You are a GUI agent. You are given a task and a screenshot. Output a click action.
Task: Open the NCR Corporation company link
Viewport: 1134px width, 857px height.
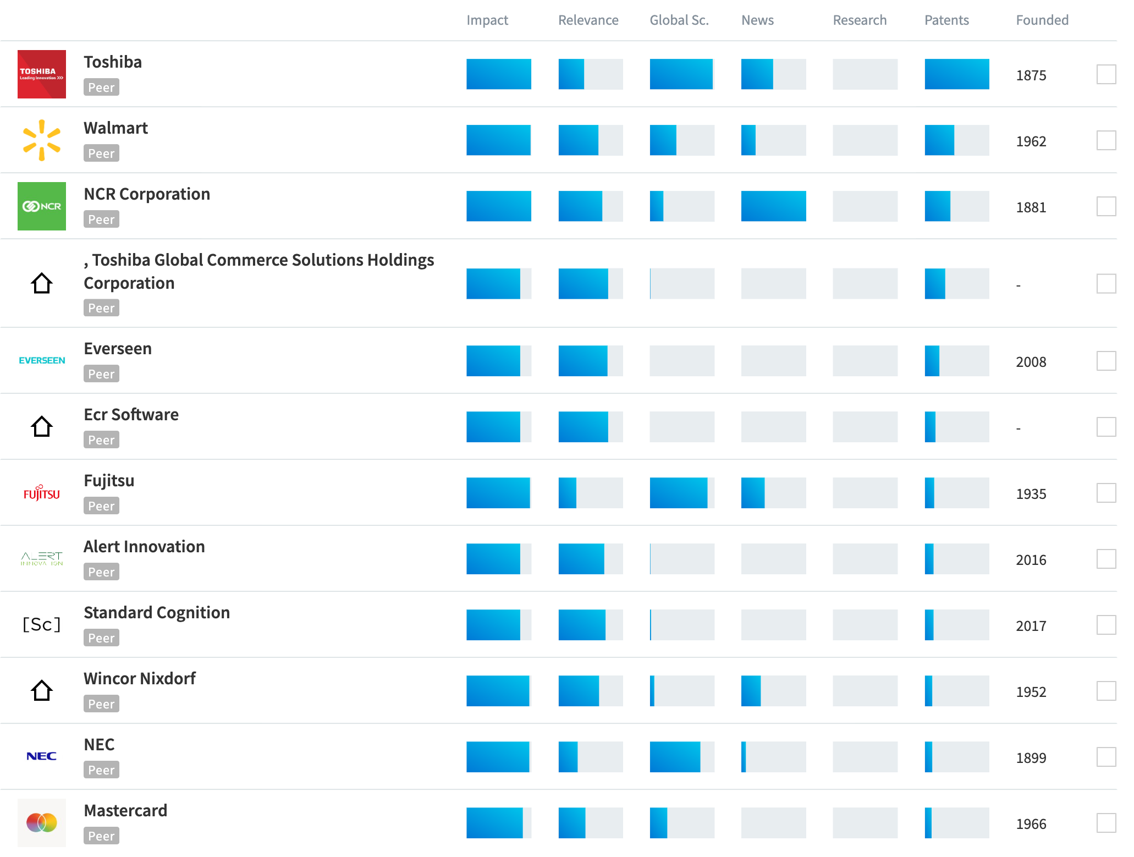click(x=147, y=194)
